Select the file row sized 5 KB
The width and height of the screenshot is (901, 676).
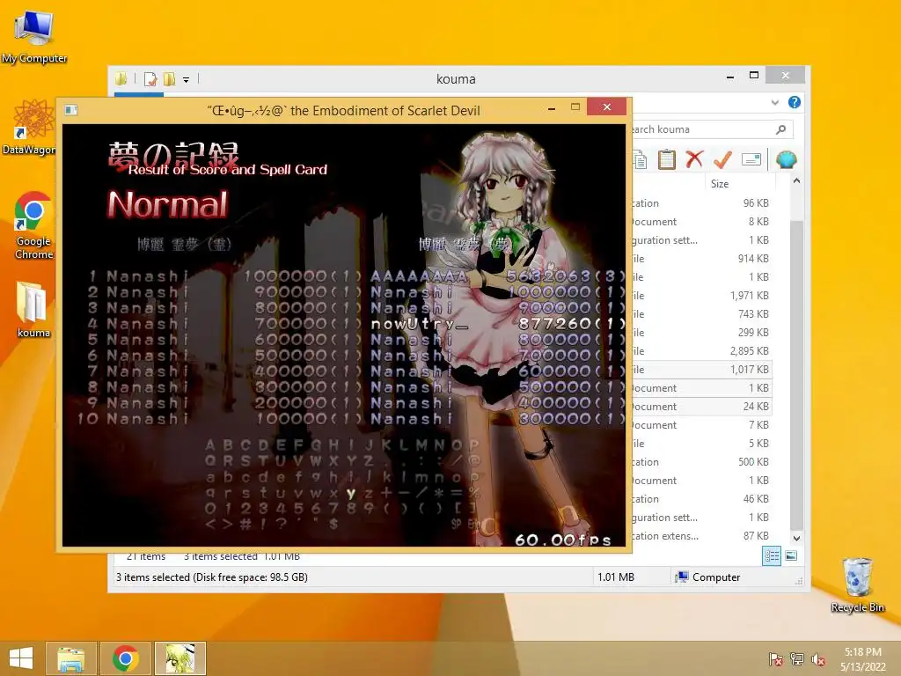[x=701, y=444]
